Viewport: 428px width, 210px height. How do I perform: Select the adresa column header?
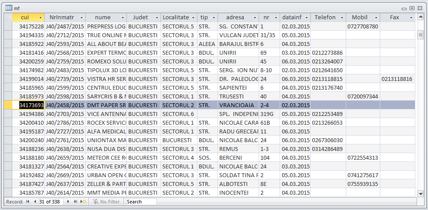point(235,17)
